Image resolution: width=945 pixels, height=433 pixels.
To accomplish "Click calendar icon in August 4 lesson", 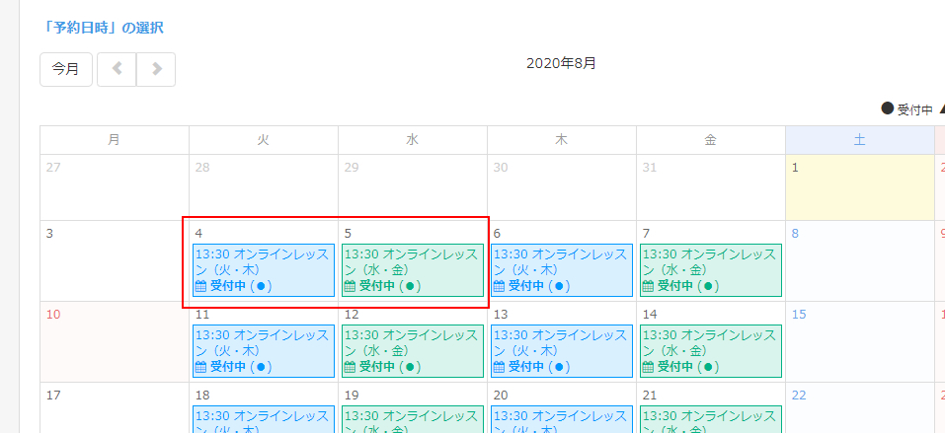I will 200,286.
